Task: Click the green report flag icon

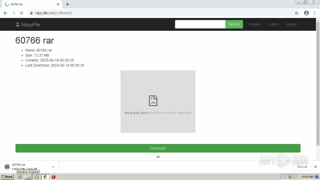Action: click(158, 157)
